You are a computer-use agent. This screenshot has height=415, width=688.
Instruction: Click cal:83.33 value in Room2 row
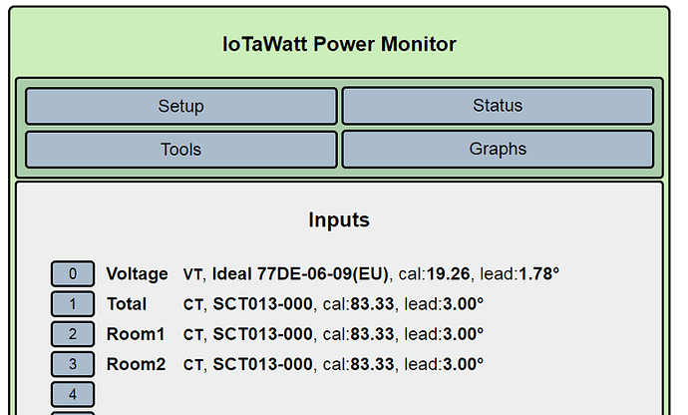(359, 364)
